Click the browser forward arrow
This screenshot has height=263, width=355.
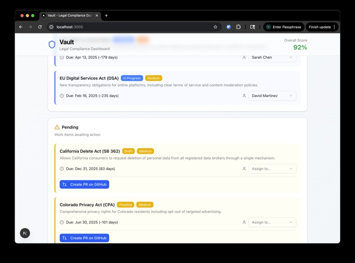30,27
